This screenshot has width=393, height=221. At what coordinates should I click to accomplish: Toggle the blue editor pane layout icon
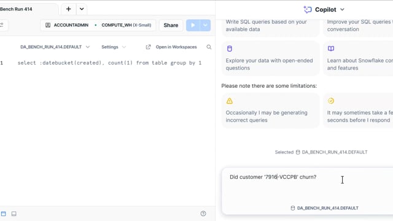click(x=3, y=214)
